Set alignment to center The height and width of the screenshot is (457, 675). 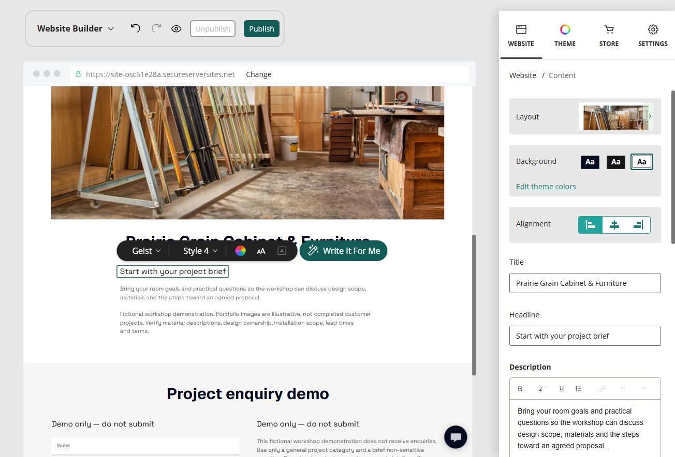[614, 225]
